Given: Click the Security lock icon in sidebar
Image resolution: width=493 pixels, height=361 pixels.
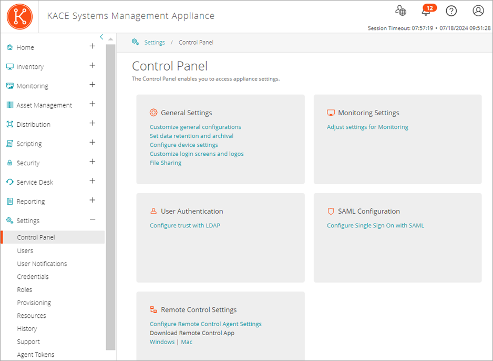Looking at the screenshot, I should [9, 163].
